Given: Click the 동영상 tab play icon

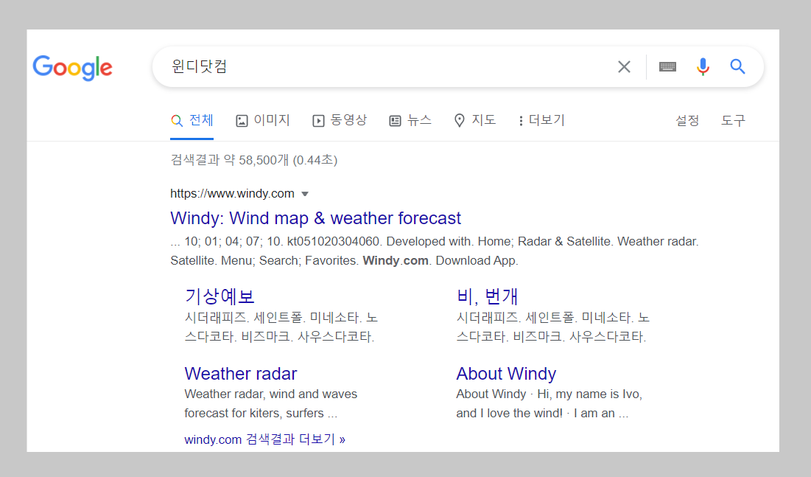Looking at the screenshot, I should (x=318, y=121).
